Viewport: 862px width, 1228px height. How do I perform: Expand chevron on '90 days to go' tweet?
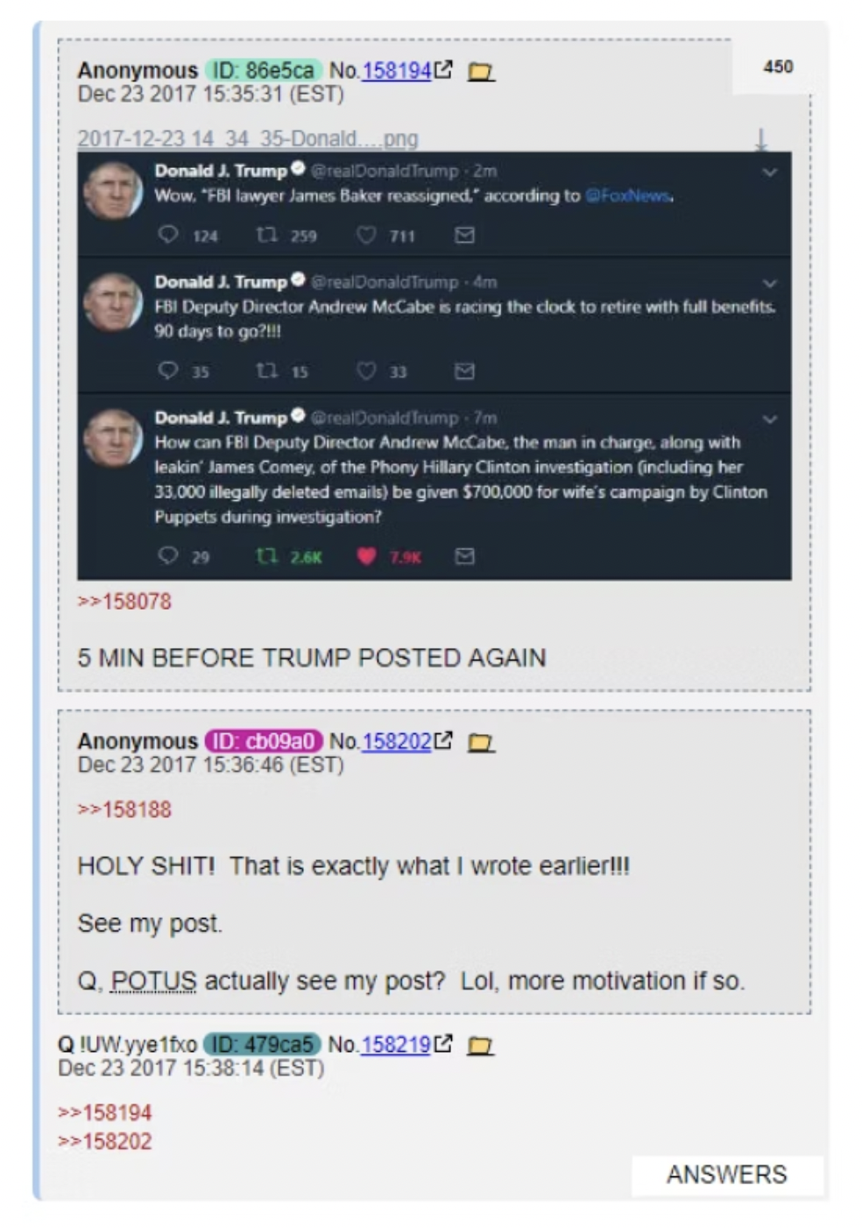769,284
